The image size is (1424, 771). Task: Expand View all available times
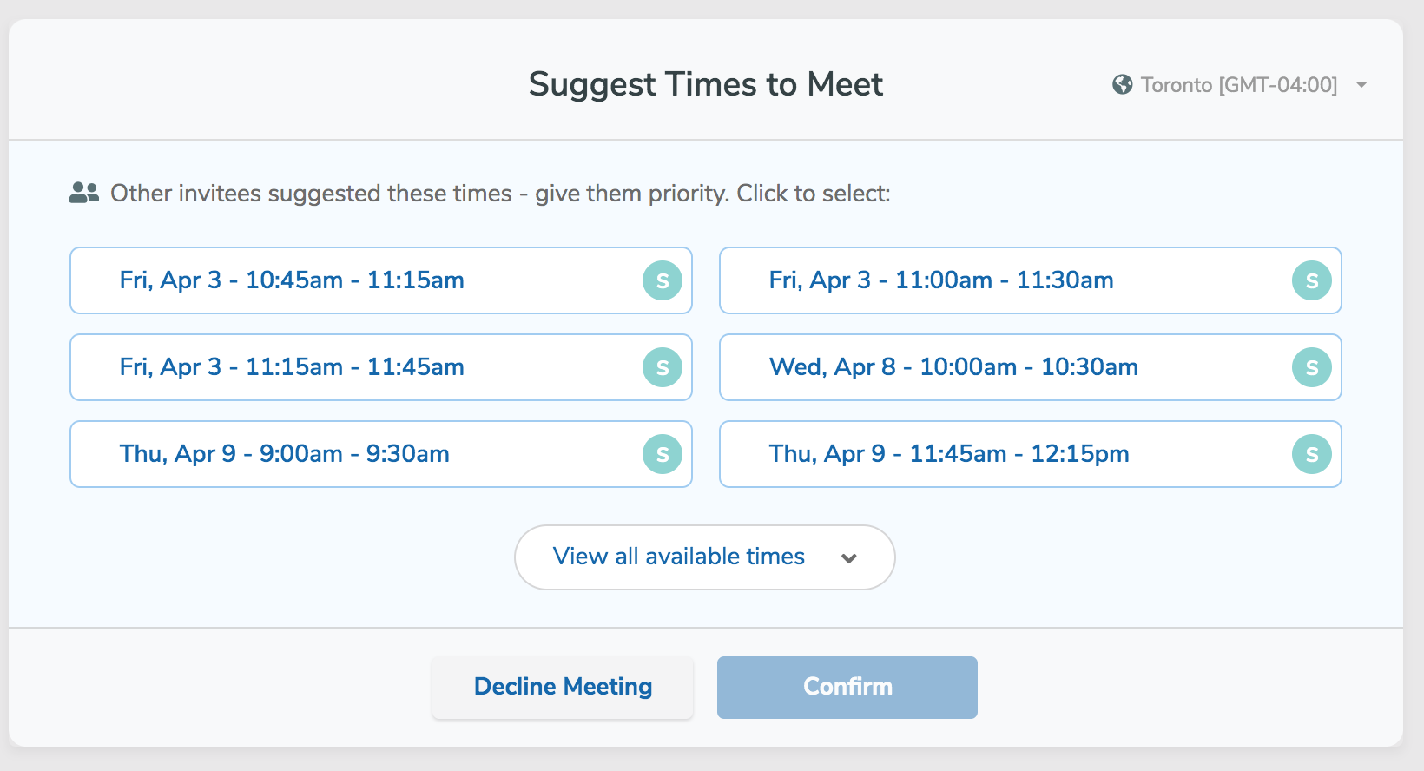pyautogui.click(x=704, y=557)
